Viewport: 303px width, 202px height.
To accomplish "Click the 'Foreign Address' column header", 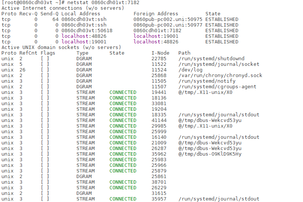I will (x=156, y=14).
